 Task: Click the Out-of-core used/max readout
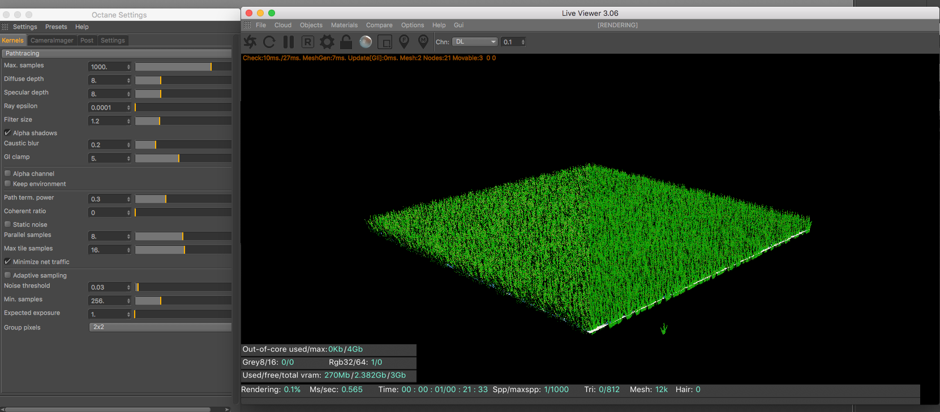(303, 349)
